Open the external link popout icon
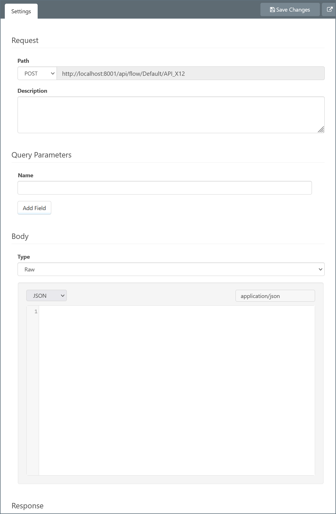Image resolution: width=336 pixels, height=514 pixels. pos(329,9)
